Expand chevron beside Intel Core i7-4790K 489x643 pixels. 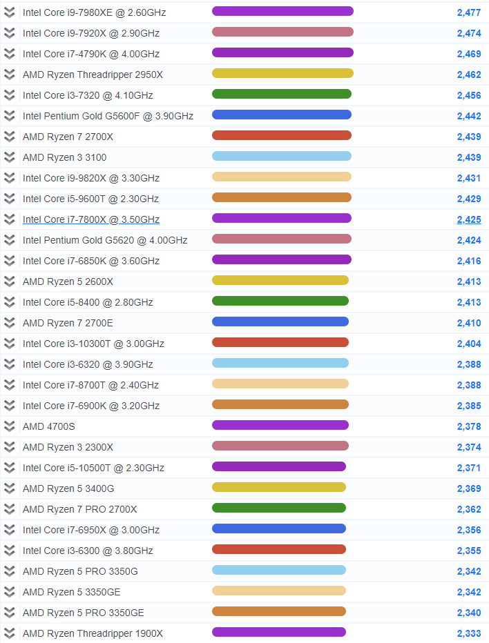tap(10, 54)
